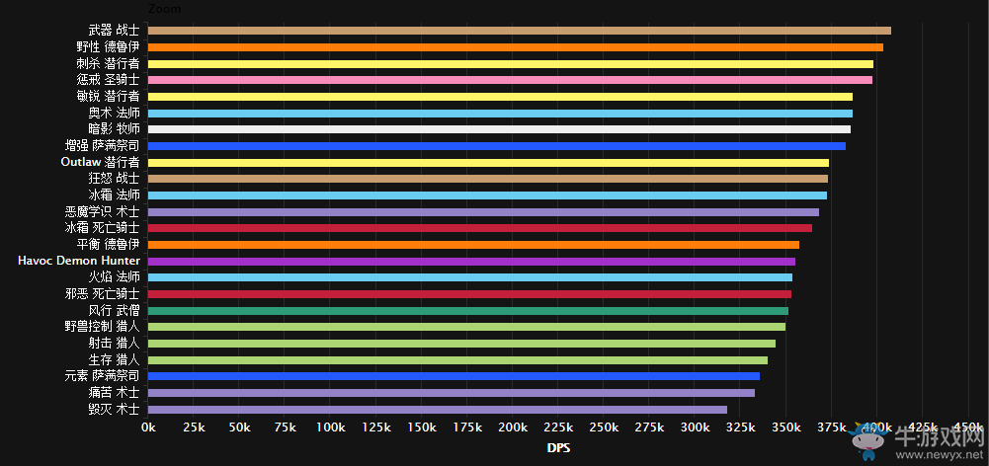Click the newyx.net watermark mascot logo

tap(869, 440)
